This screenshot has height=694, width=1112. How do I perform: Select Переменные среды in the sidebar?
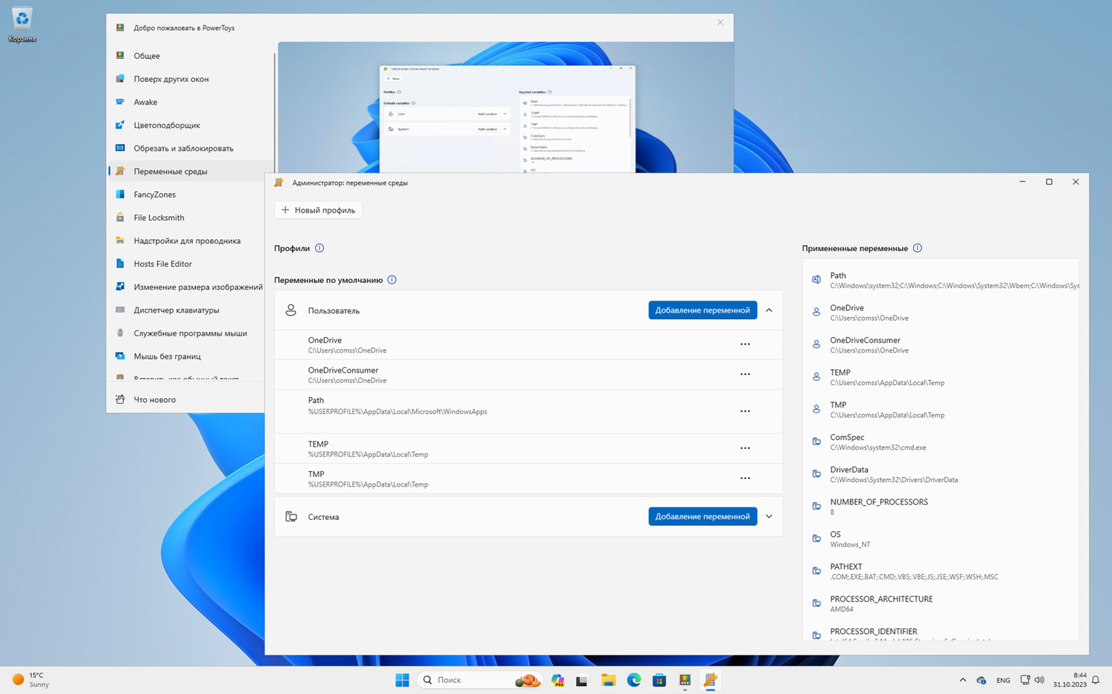(191, 171)
